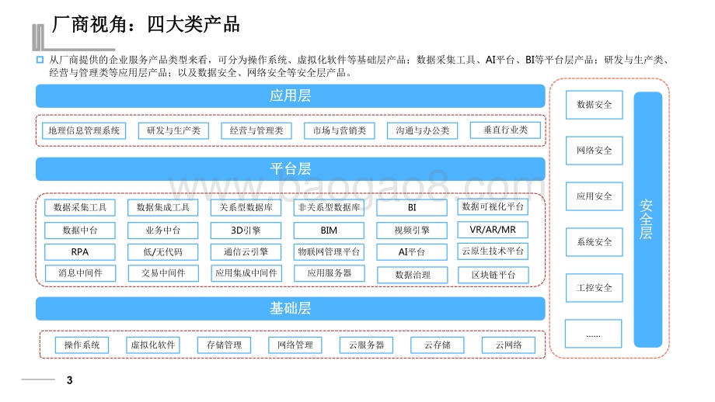This screenshot has width=715, height=402.
Task: Click the 数据采集工具 box
Action: coord(80,208)
